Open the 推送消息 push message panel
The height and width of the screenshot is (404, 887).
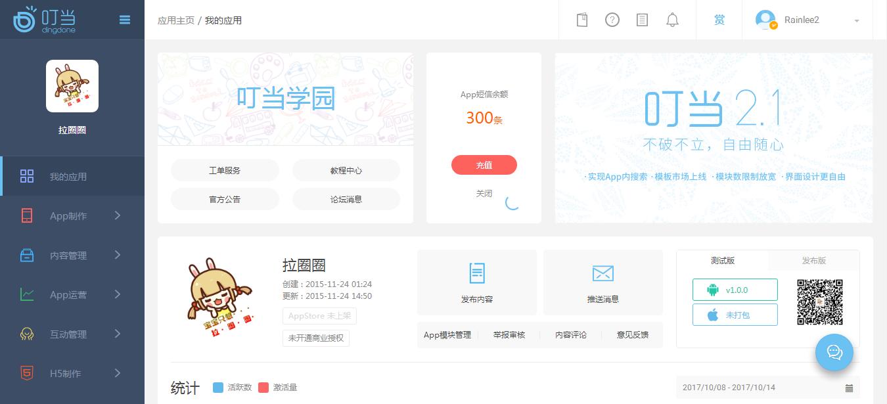tap(603, 282)
